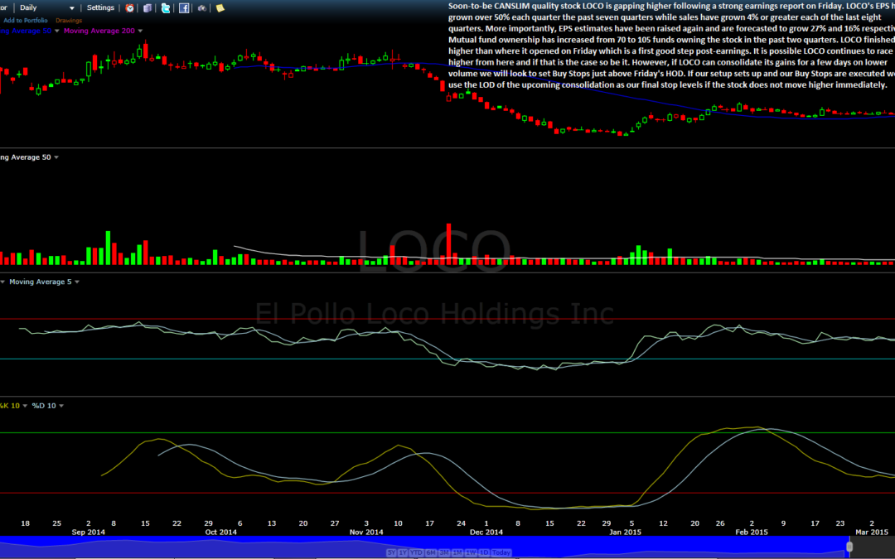Open the alarm clock alert icon
The width and height of the screenshot is (895, 559).
pyautogui.click(x=130, y=8)
